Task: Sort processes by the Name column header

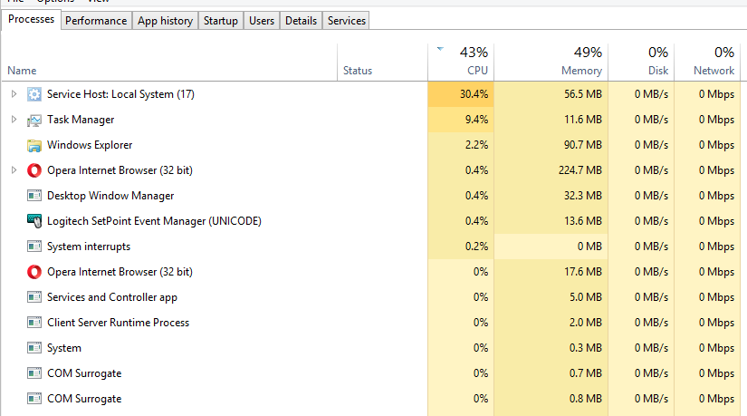Action: (22, 70)
